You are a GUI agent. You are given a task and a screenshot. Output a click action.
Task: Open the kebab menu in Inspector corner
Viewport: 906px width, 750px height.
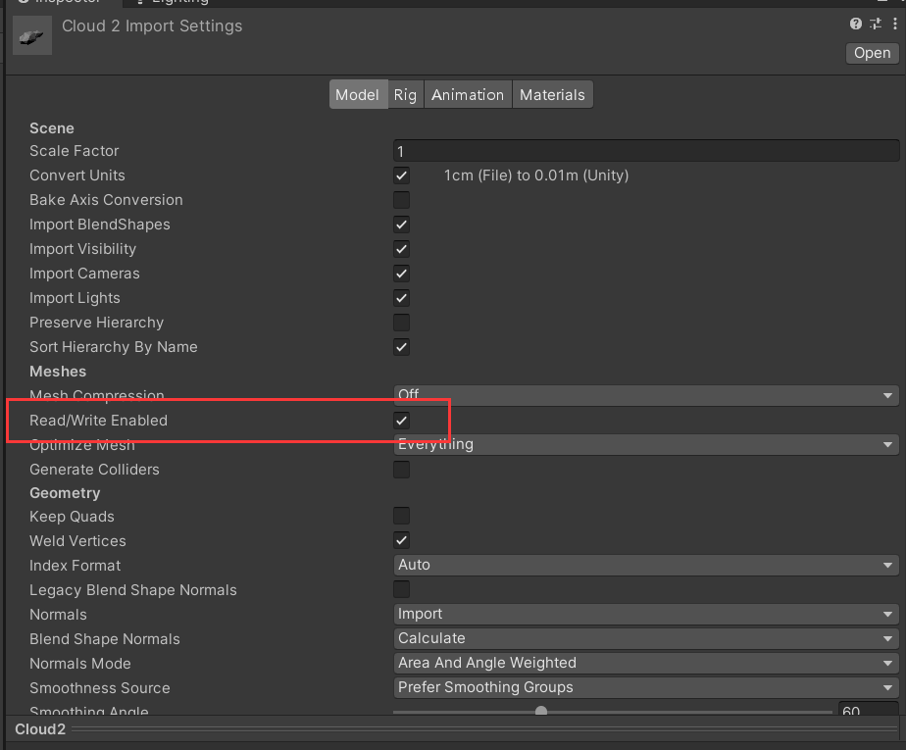(x=895, y=24)
